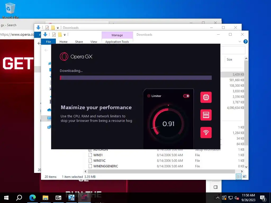Click the Opera GX installer taskbar icon
This screenshot has height=203, width=271.
(x=84, y=198)
